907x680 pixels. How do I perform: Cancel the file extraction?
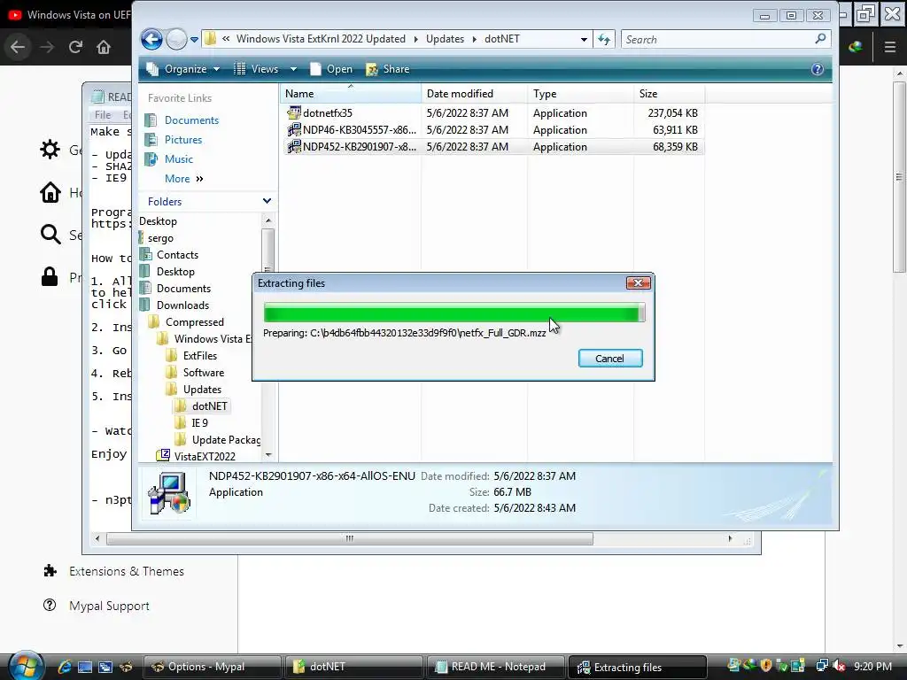tap(609, 359)
